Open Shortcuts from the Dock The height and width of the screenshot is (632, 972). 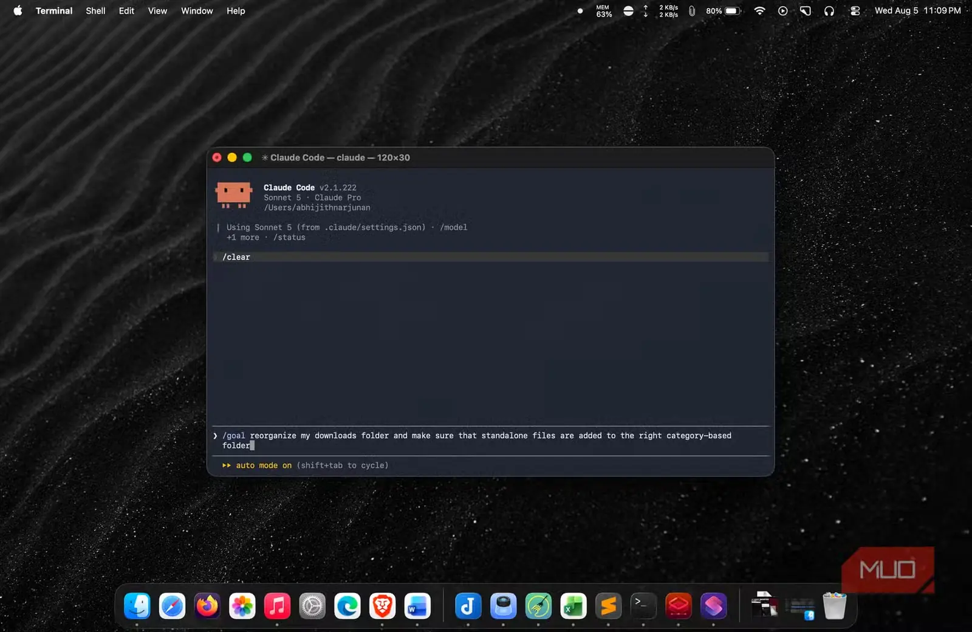click(713, 606)
